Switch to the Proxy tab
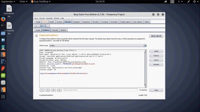 click(45, 22)
